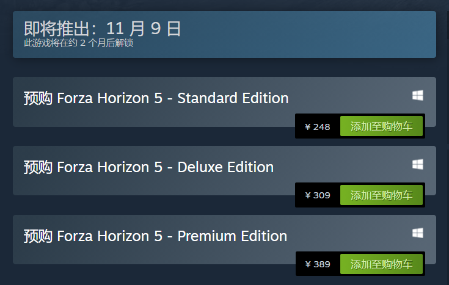Image resolution: width=449 pixels, height=285 pixels.
Task: Click 预购 prefix on the Deluxe Edition row
Action: point(38,167)
